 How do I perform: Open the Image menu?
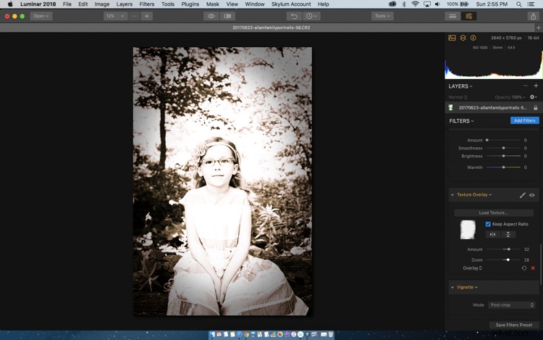tap(102, 4)
